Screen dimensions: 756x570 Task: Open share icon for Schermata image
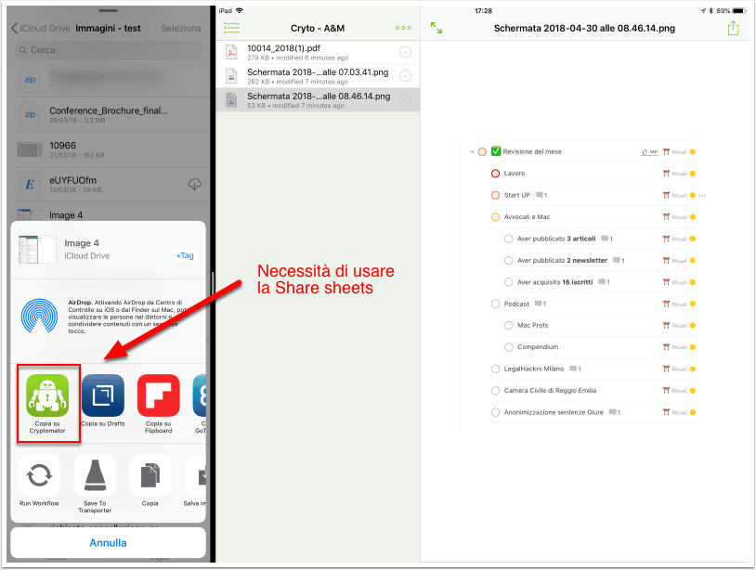[x=733, y=28]
